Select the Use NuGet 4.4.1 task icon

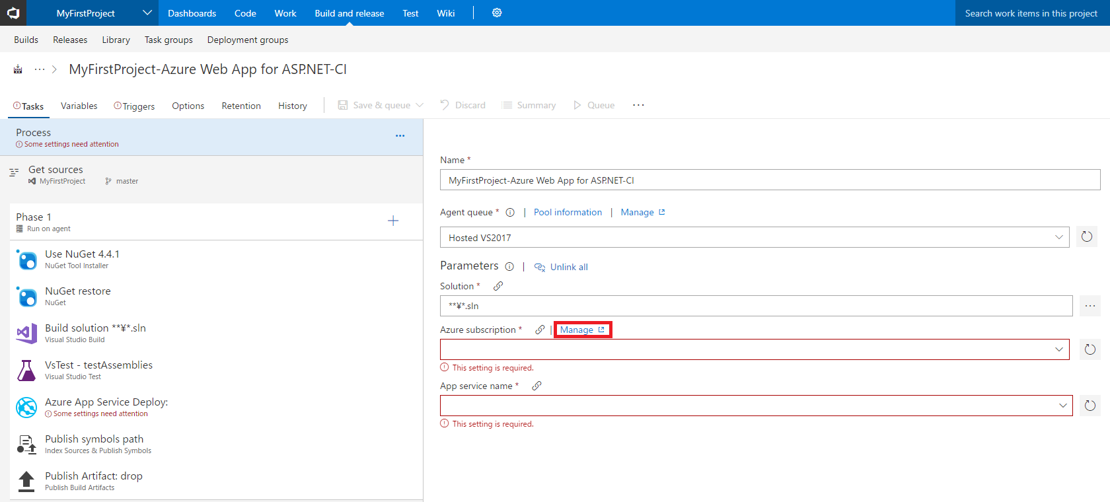tap(26, 260)
